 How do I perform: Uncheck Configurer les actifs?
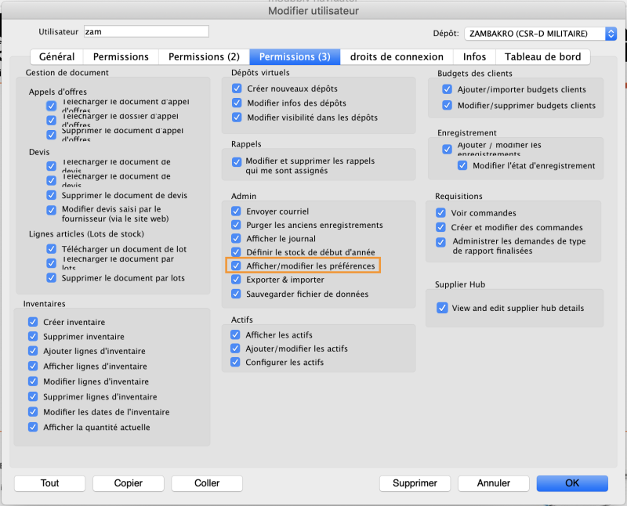coord(236,362)
